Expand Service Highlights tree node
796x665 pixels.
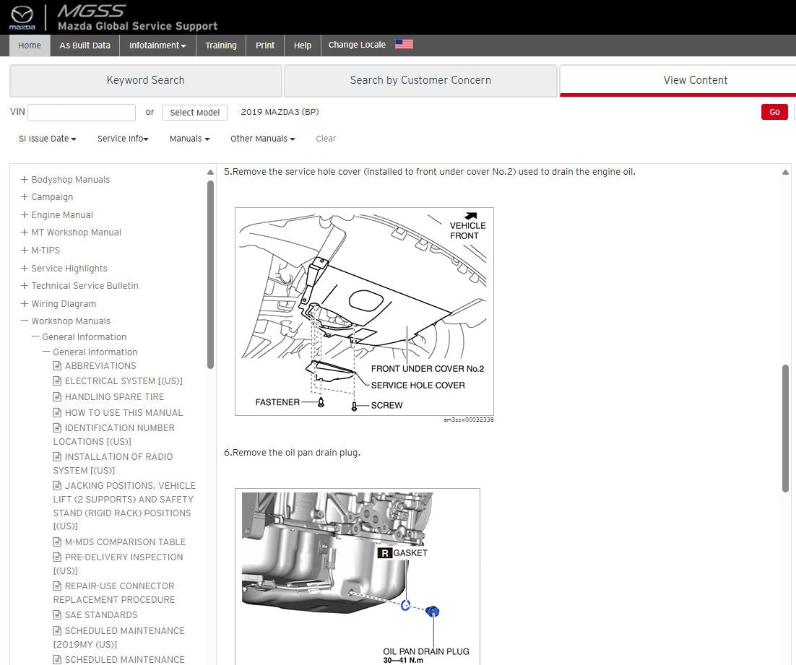click(24, 268)
